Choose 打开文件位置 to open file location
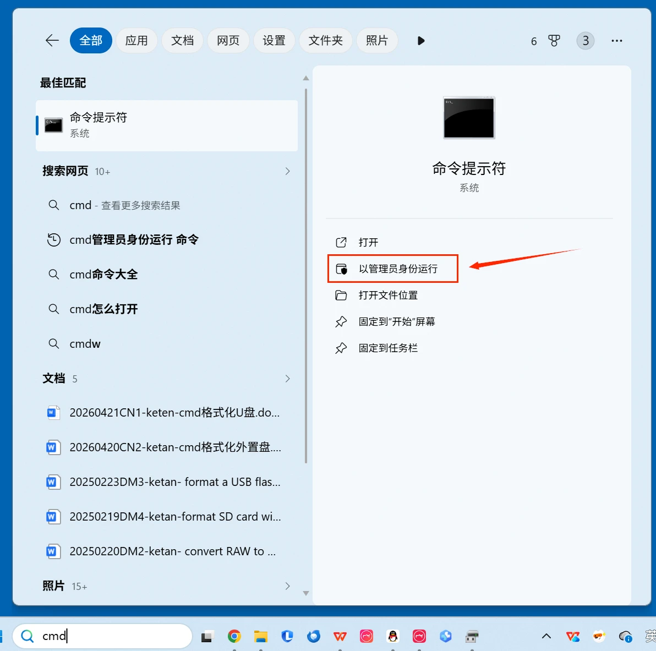Image resolution: width=656 pixels, height=651 pixels. (388, 295)
